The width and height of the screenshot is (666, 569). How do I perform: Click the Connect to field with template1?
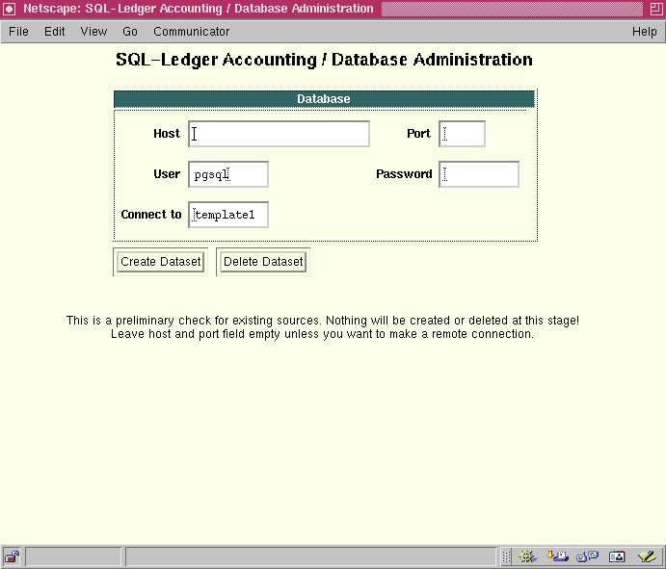228,215
